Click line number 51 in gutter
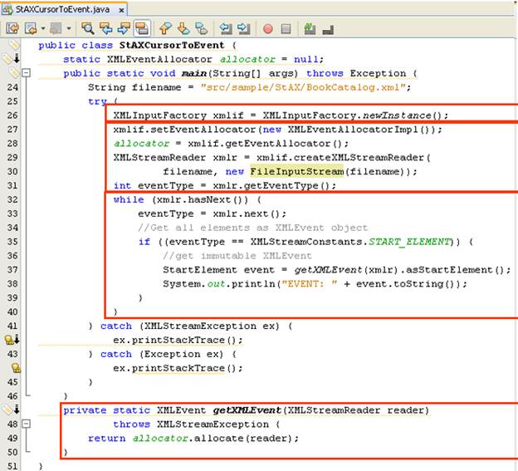518x471 pixels. [x=12, y=466]
